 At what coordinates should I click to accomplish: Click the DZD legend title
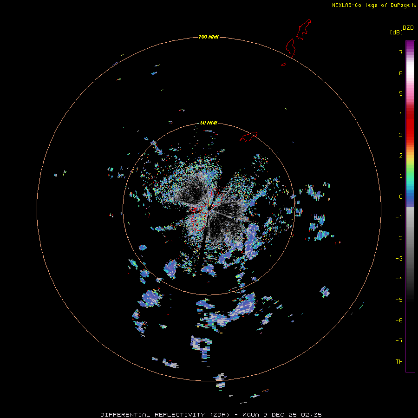click(x=408, y=28)
